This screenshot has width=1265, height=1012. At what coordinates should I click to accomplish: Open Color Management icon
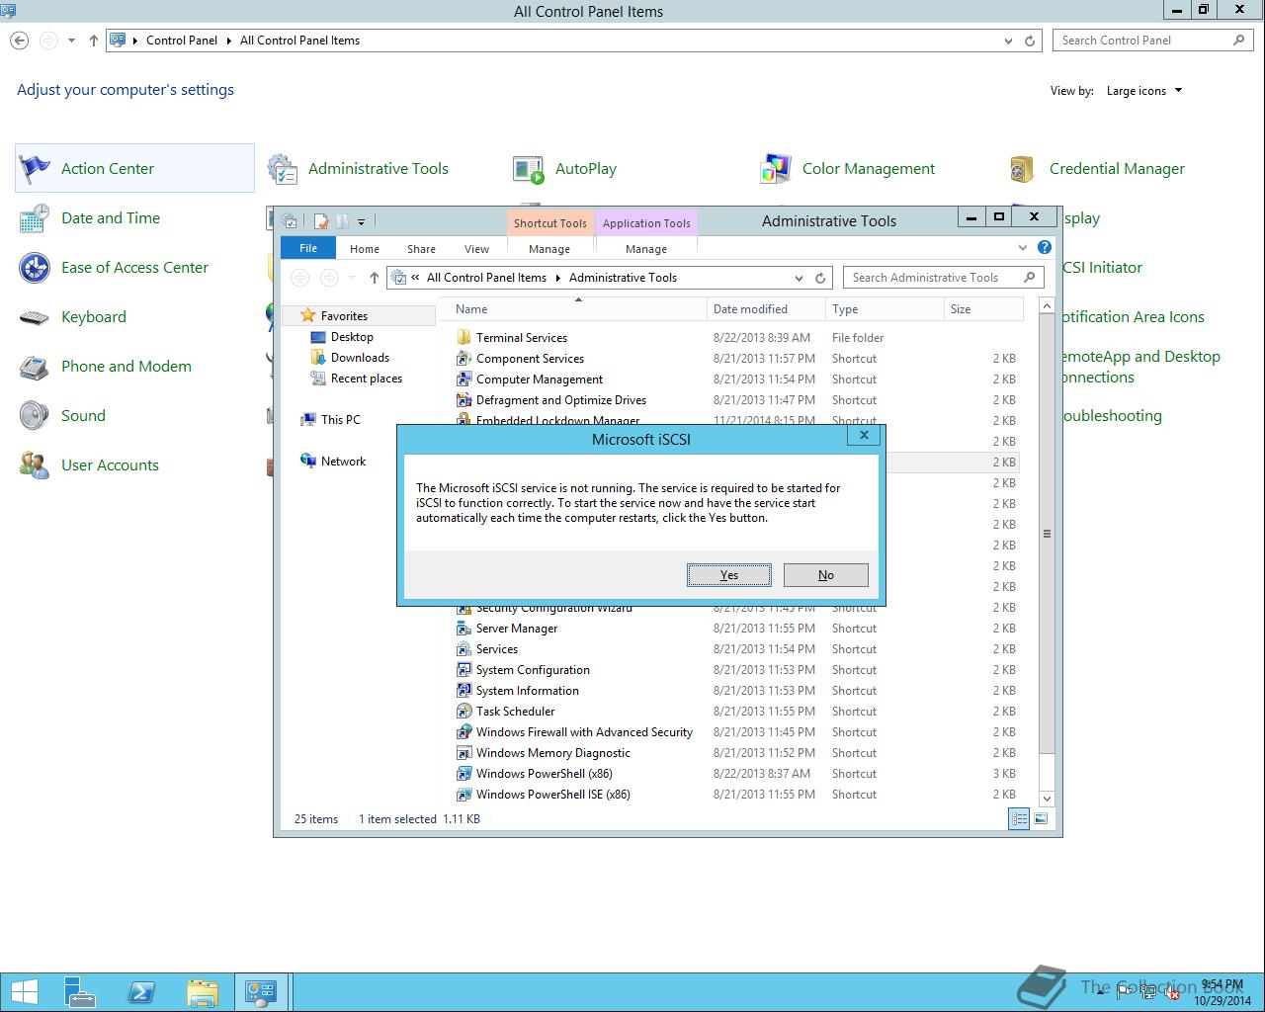(x=776, y=169)
